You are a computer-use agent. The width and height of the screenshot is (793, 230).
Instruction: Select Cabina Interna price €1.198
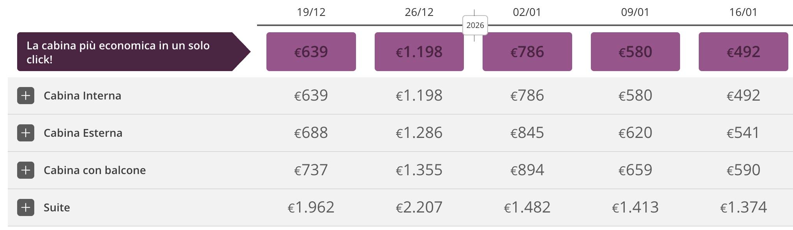click(x=419, y=96)
